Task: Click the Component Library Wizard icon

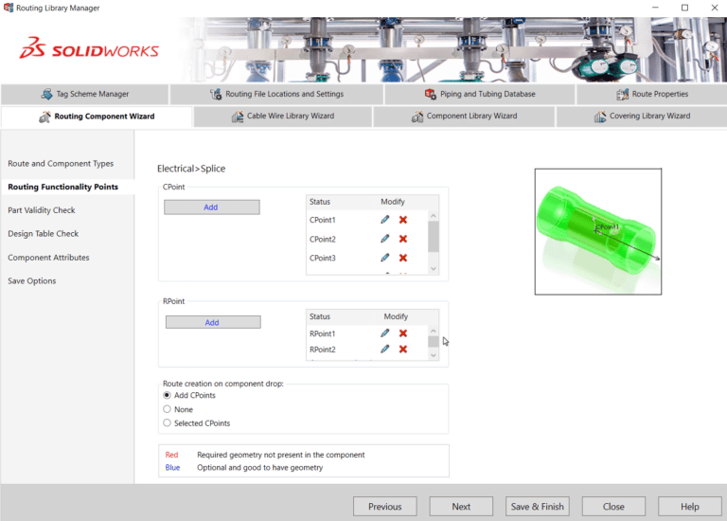Action: tap(417, 117)
